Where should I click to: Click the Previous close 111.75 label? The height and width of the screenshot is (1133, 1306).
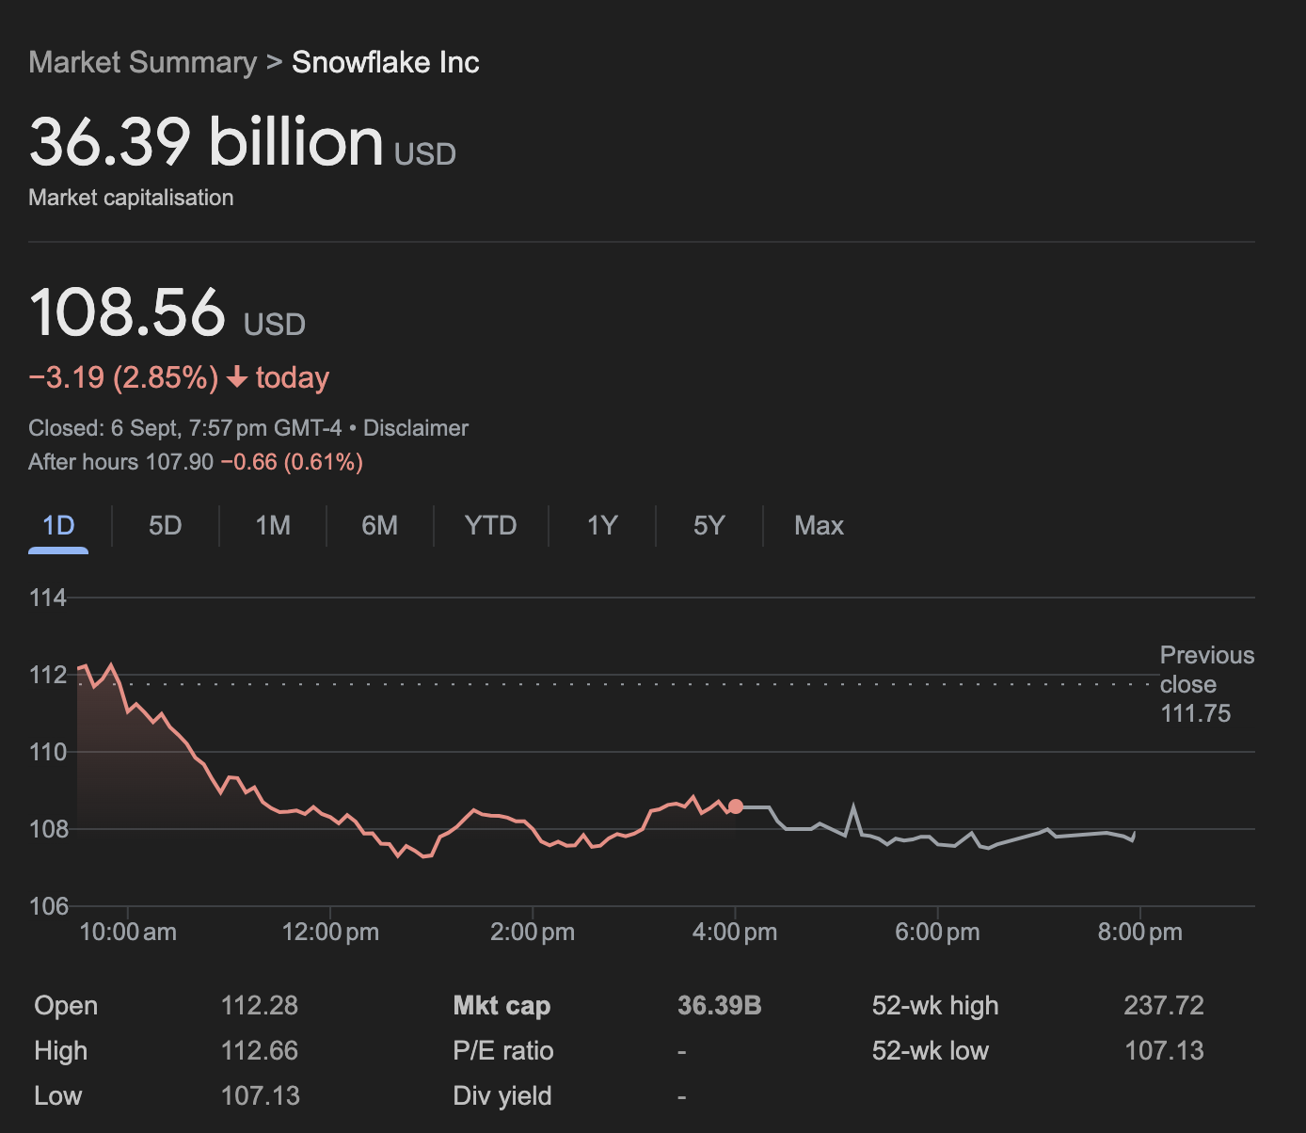coord(1207,684)
